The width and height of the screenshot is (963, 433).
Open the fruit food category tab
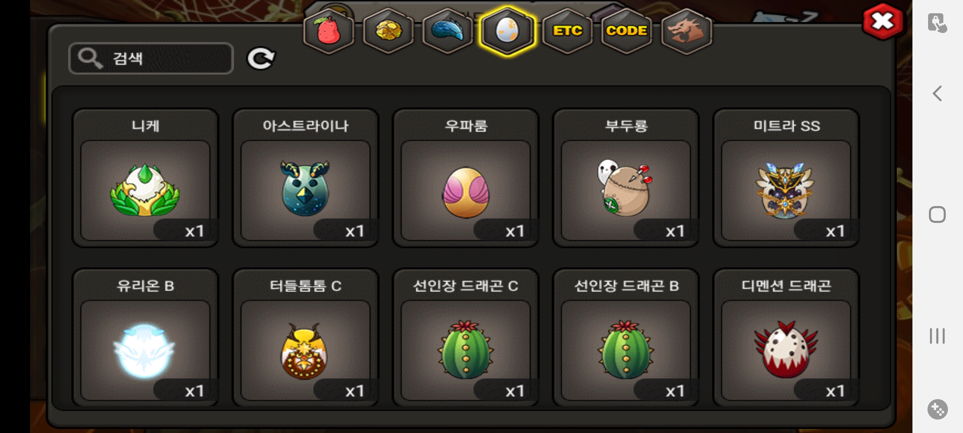coord(329,31)
